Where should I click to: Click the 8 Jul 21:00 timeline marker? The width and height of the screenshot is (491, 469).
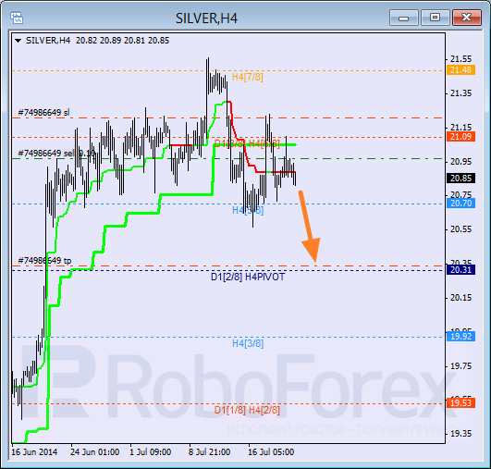(209, 452)
